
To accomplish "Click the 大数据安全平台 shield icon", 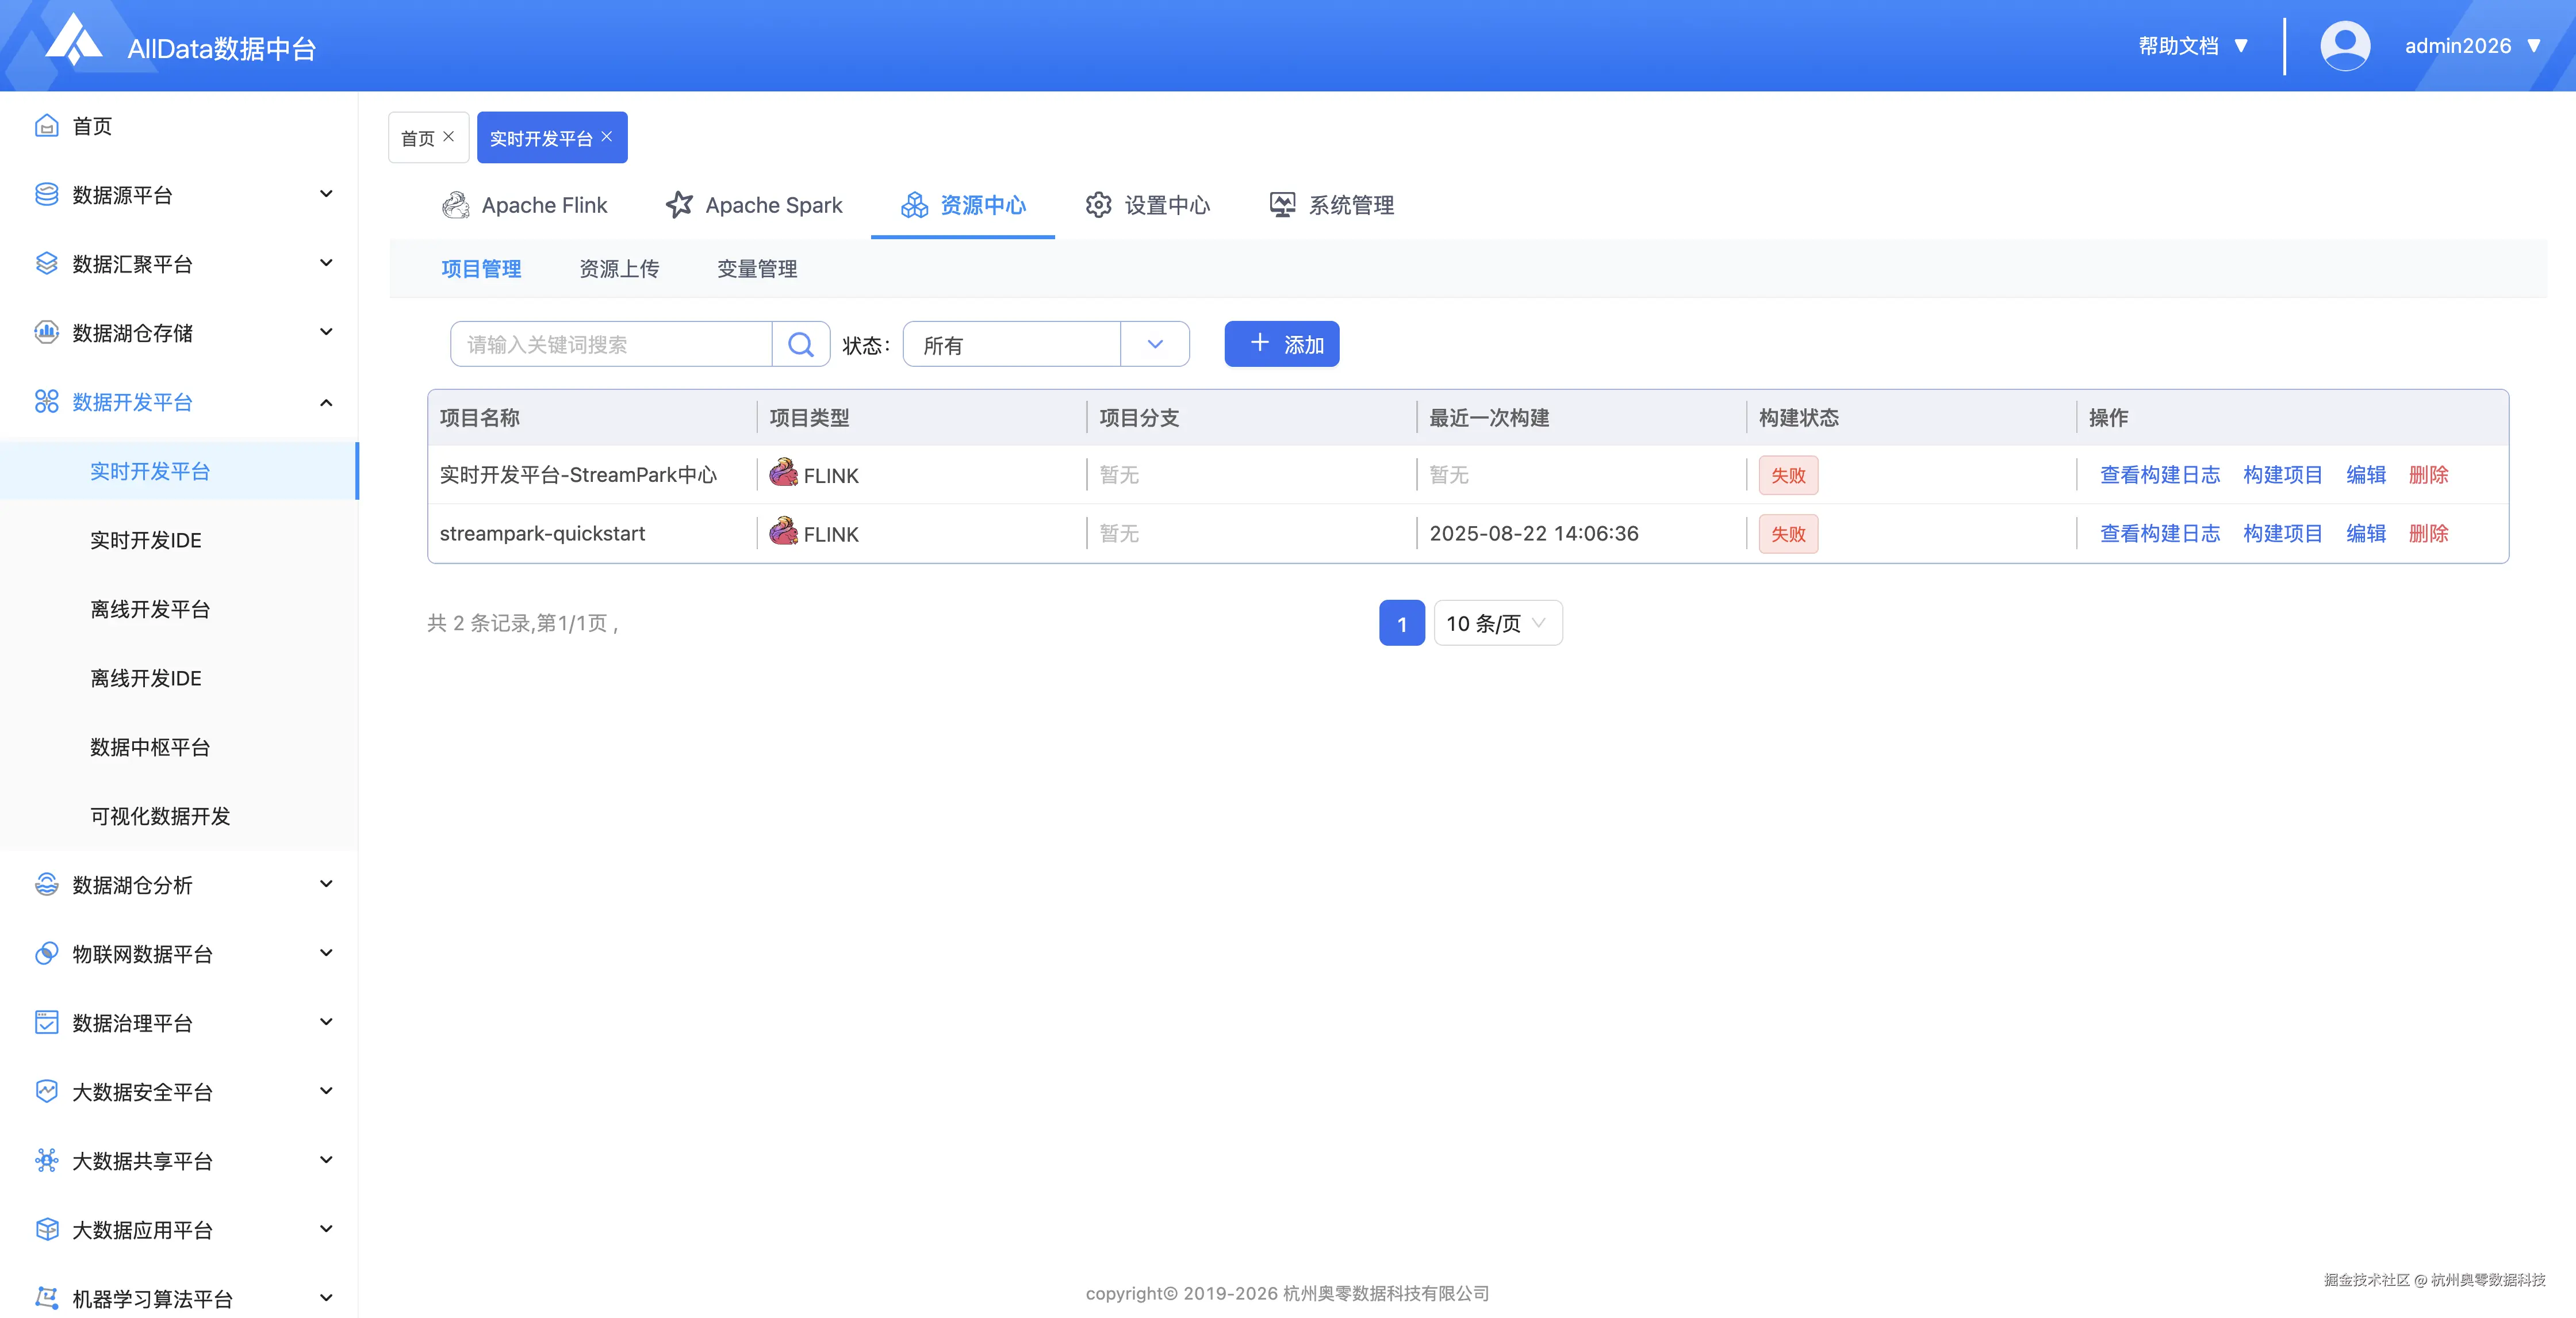I will [x=46, y=1092].
